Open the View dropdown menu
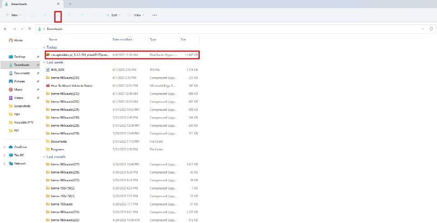 point(136,15)
